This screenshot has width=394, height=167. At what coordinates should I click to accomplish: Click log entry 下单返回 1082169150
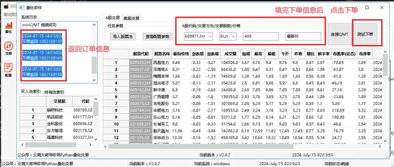[42, 75]
